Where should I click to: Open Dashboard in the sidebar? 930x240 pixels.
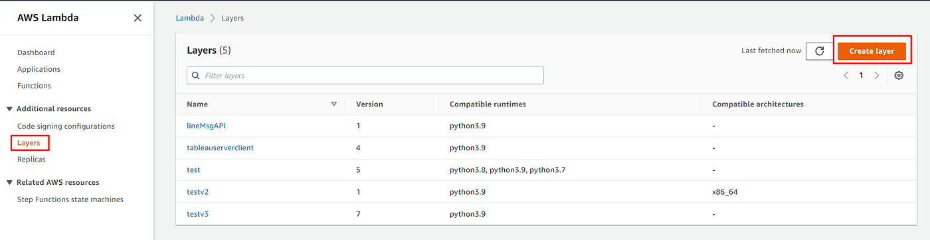coord(36,53)
